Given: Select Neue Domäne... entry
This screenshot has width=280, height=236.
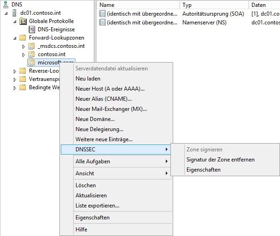Looking at the screenshot, I should pos(116,119).
